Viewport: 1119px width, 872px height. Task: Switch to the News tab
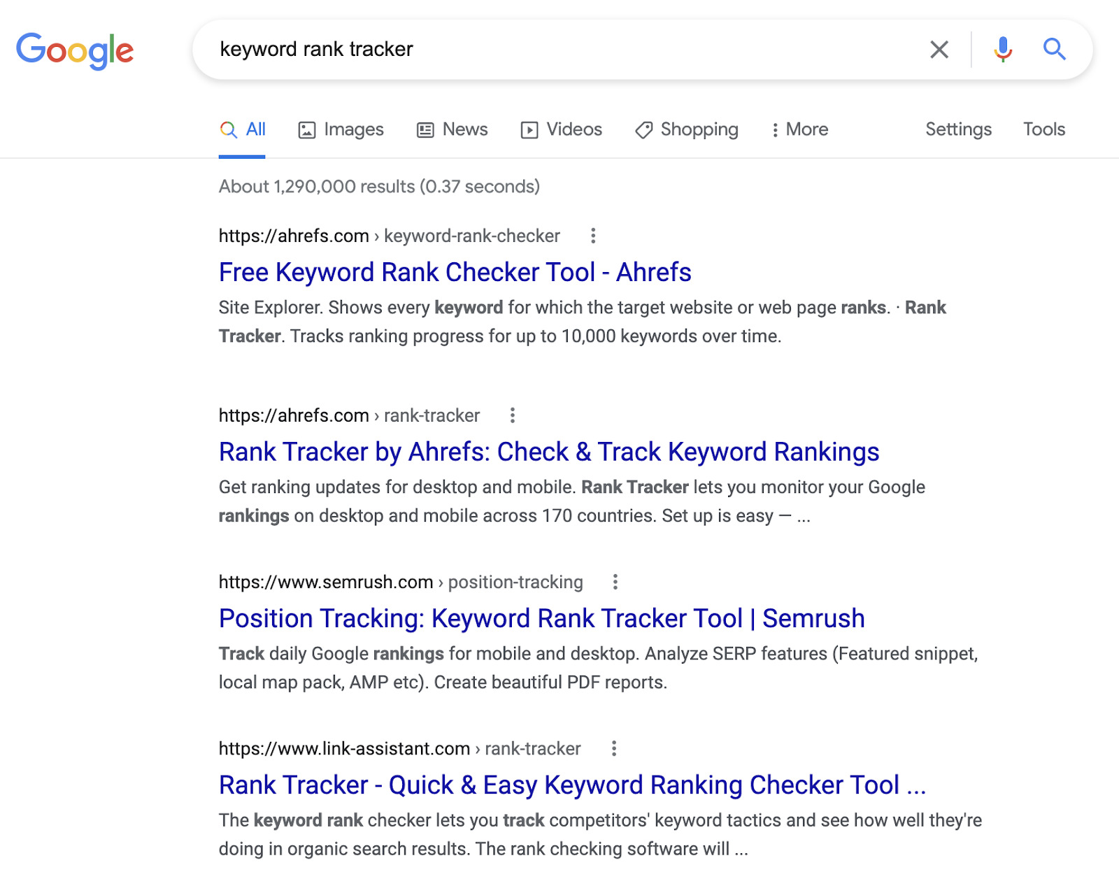tap(452, 129)
